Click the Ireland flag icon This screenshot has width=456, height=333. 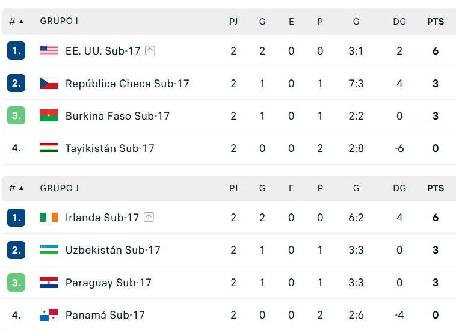pos(49,218)
